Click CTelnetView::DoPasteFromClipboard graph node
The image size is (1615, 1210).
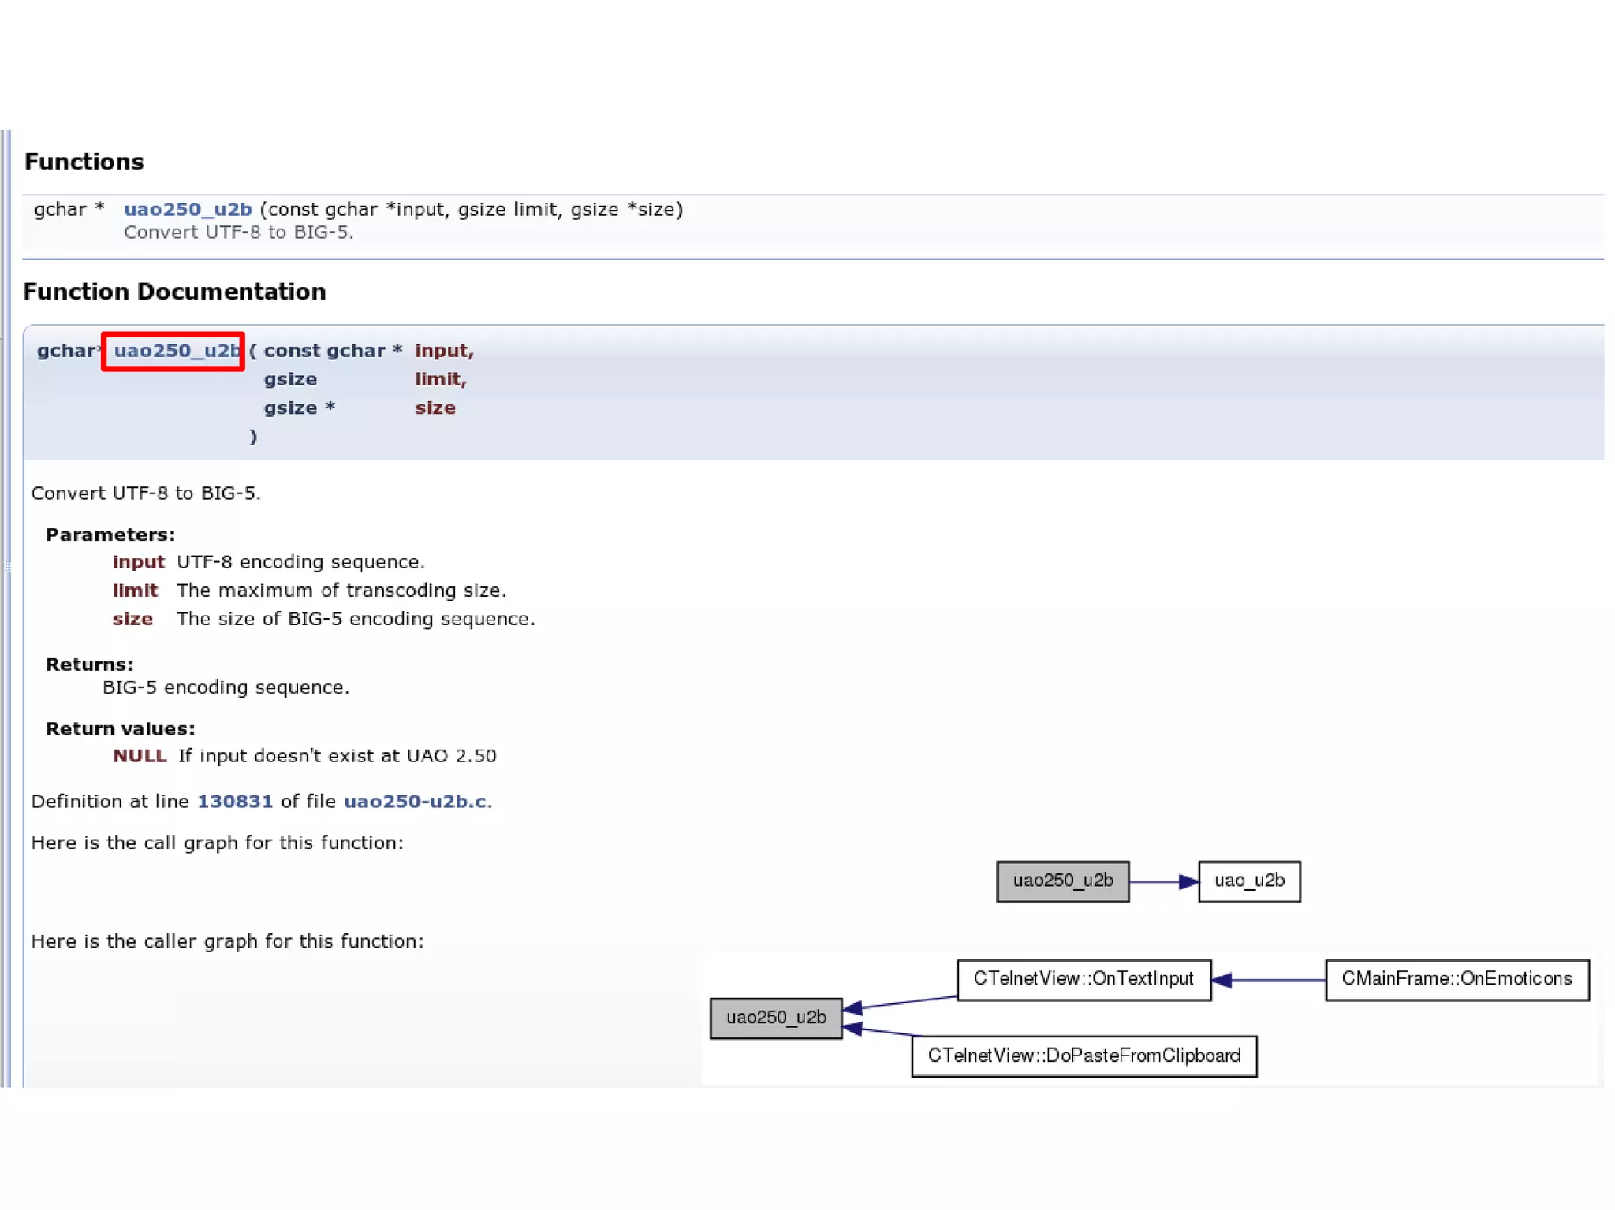pyautogui.click(x=1084, y=1056)
